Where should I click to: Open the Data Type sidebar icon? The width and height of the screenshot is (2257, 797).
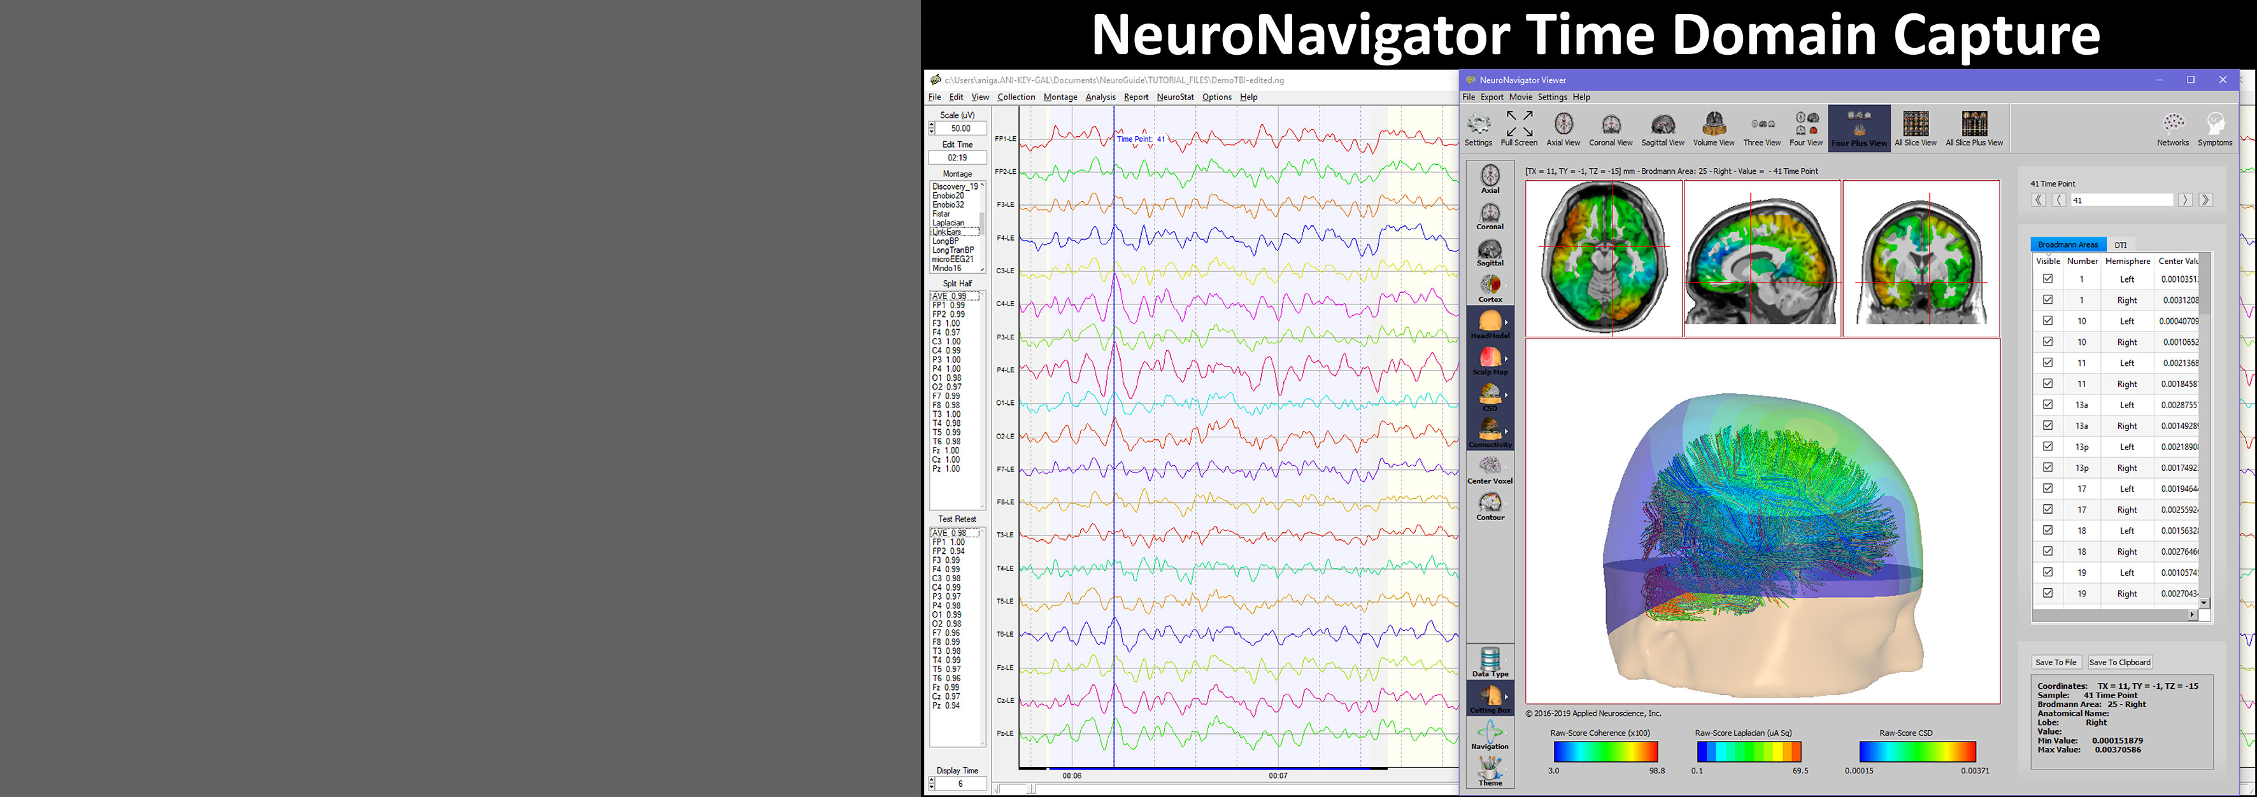pos(1490,662)
